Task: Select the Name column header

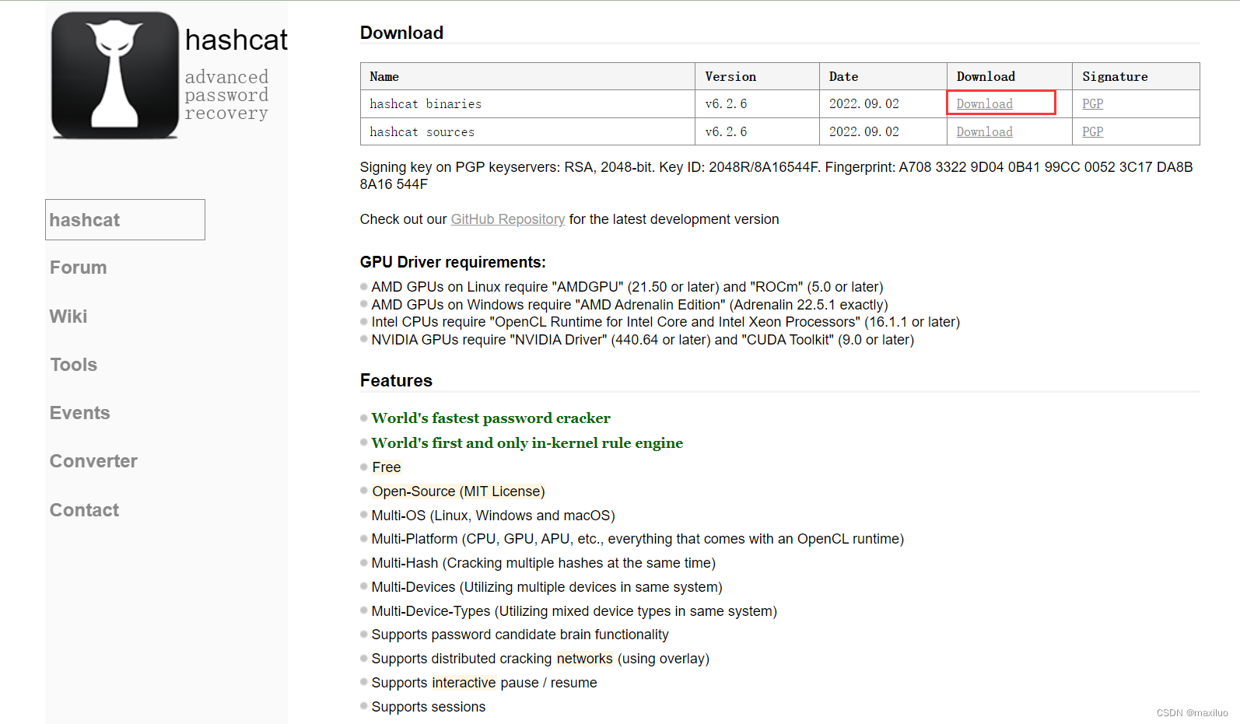Action: click(x=527, y=76)
